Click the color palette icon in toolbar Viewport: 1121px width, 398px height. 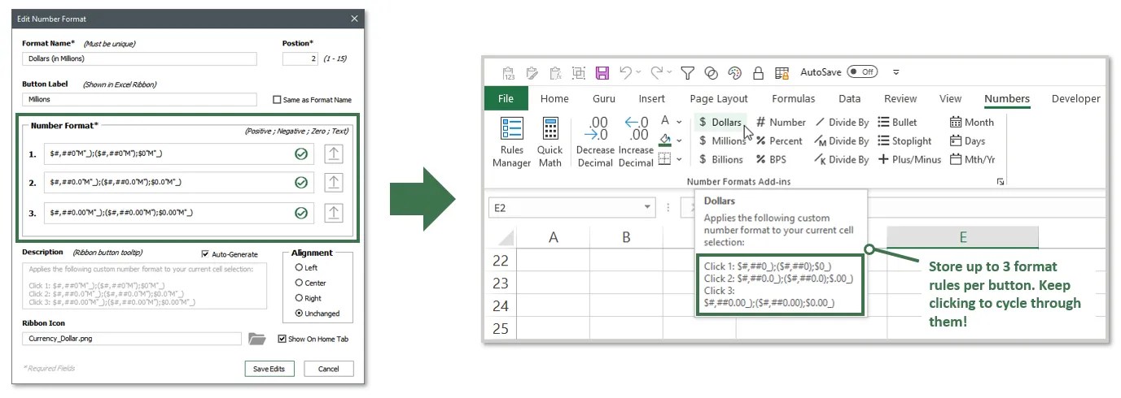(x=734, y=72)
